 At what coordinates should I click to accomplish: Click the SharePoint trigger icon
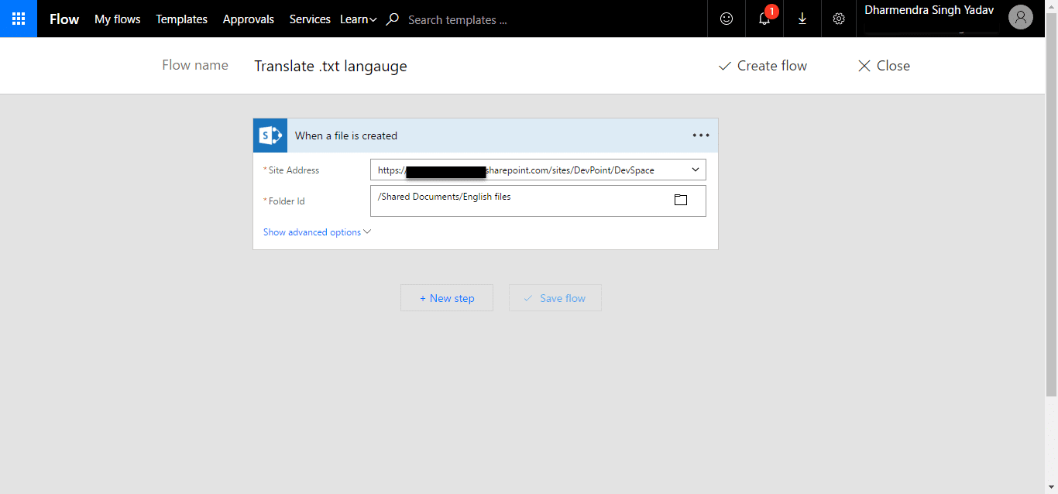[x=270, y=136]
